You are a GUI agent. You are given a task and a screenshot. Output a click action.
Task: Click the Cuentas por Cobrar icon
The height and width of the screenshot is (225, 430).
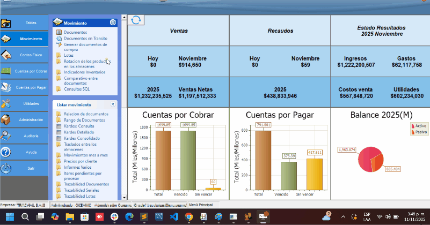coord(6,71)
